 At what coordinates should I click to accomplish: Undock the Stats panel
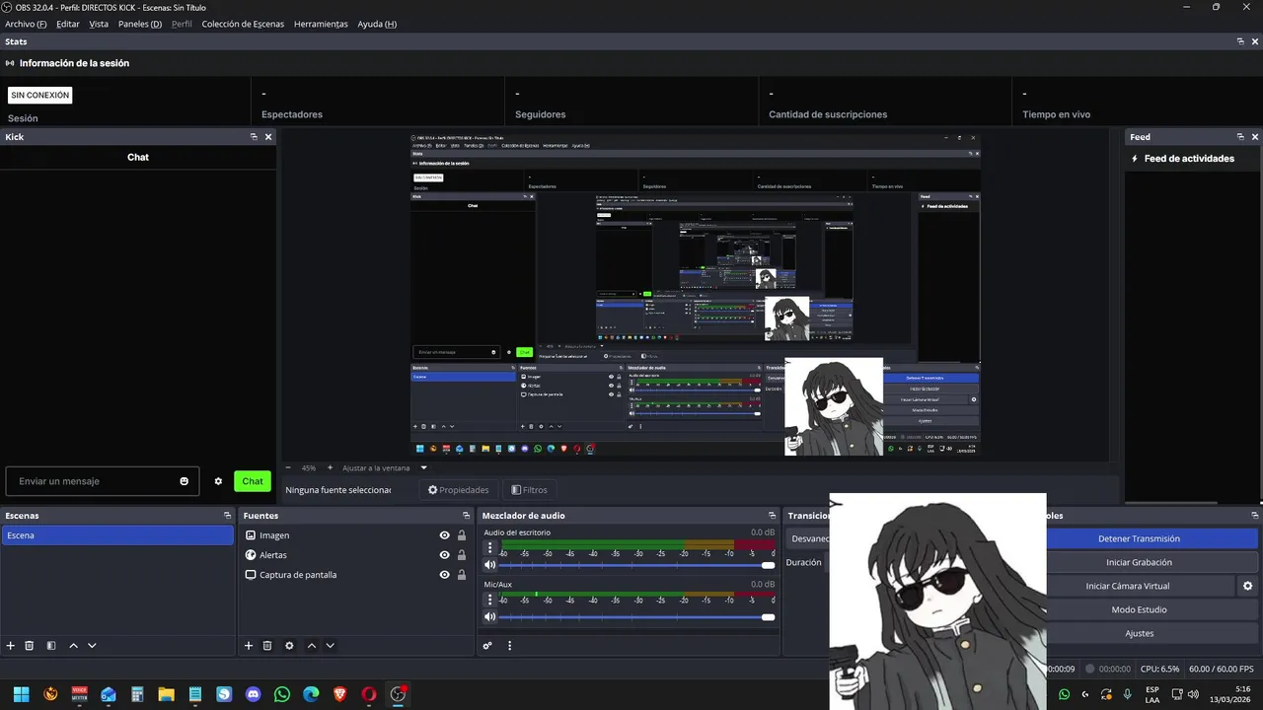pyautogui.click(x=1240, y=41)
